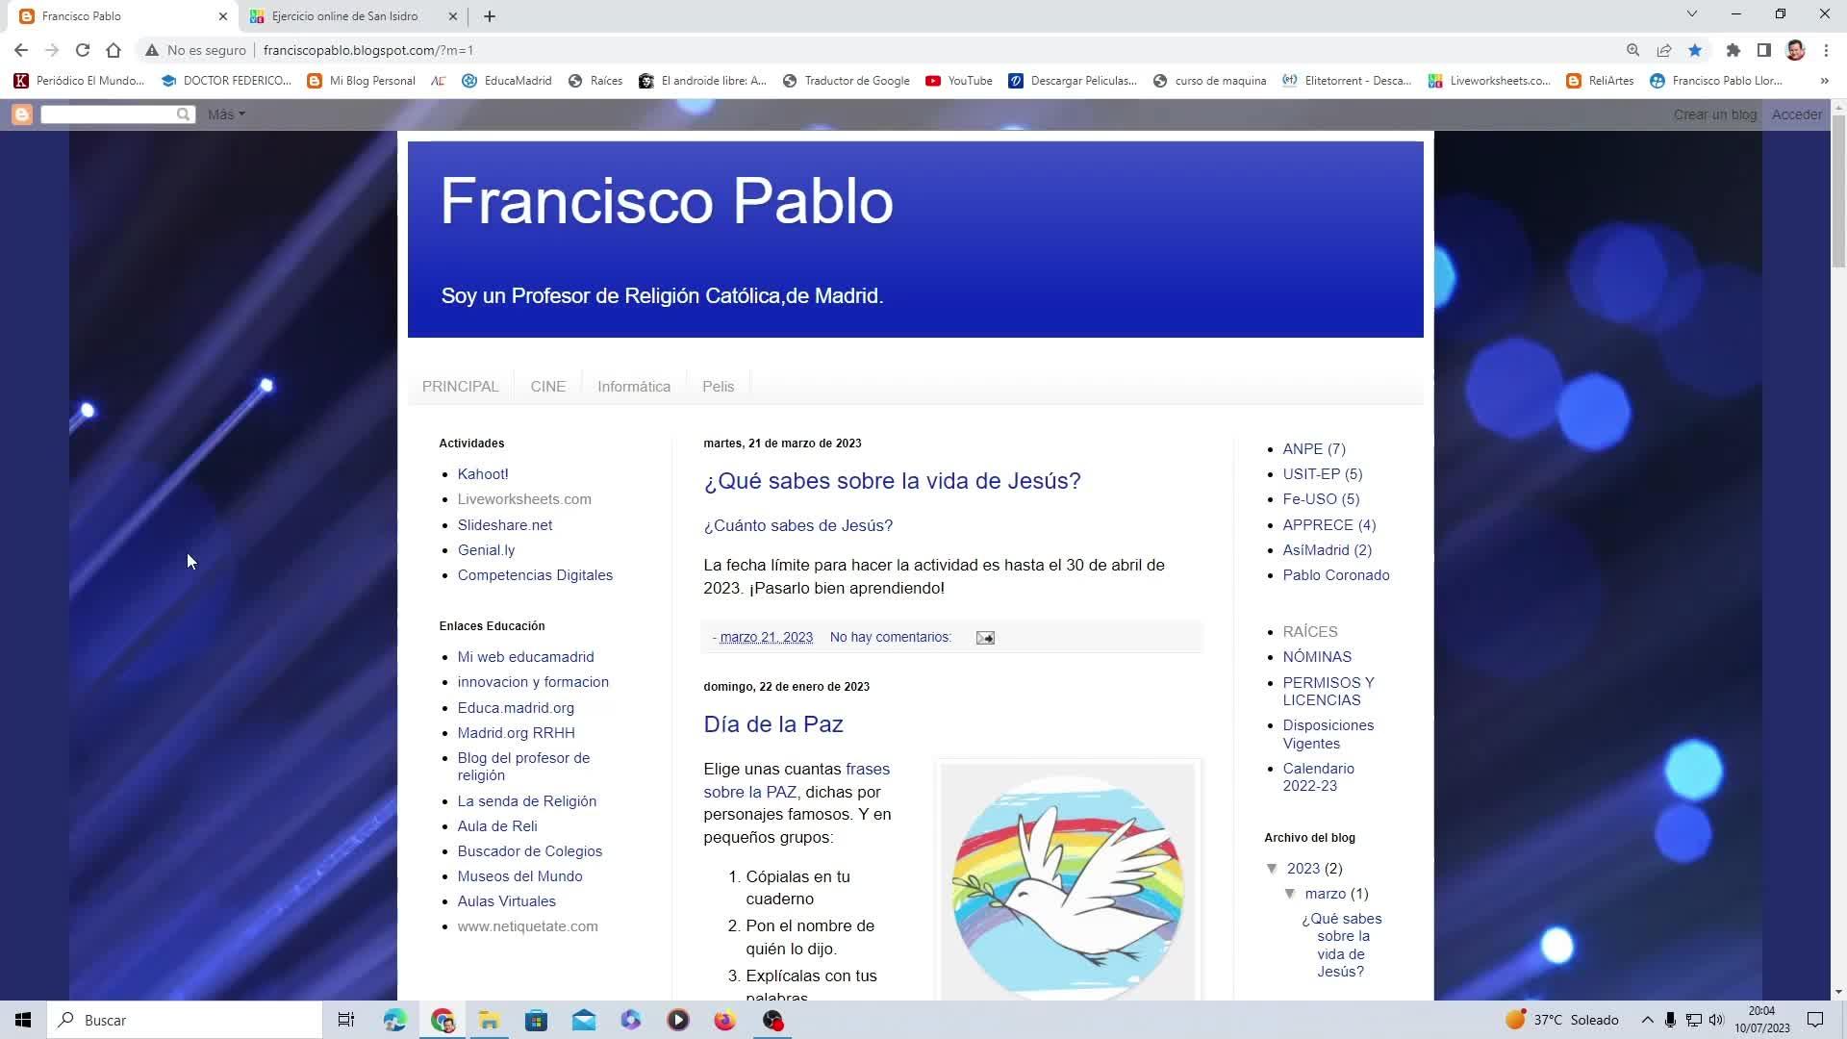Image resolution: width=1847 pixels, height=1039 pixels.
Task: Open File Explorer from the taskbar
Action: (x=489, y=1020)
